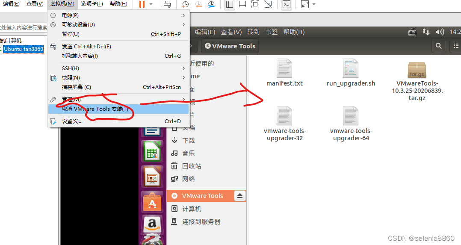Select VMware Tools in the Files sidebar
The width and height of the screenshot is (461, 245).
[202, 196]
